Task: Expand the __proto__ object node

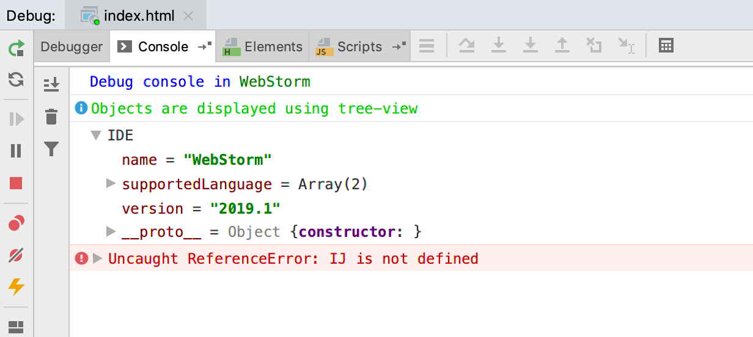Action: [x=111, y=231]
